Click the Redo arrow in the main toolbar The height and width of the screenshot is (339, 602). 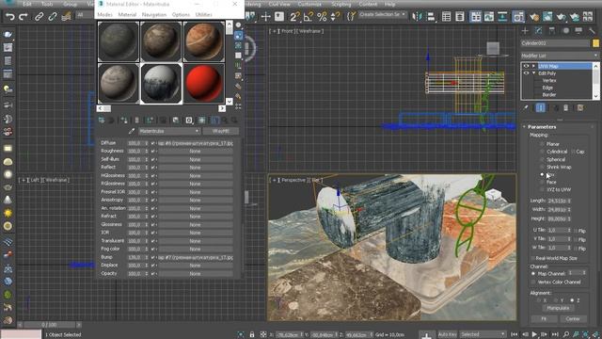pos(24,17)
